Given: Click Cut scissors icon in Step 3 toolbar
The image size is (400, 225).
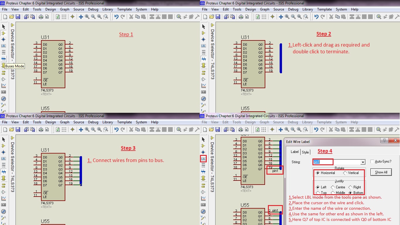Looking at the screenshot, I should tap(131, 129).
